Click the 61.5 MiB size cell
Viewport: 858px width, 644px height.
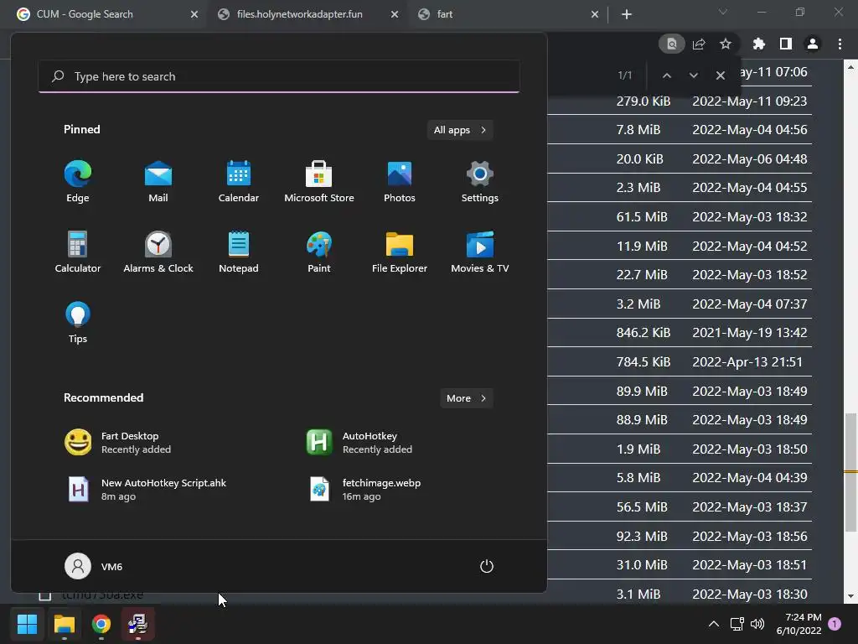point(642,217)
